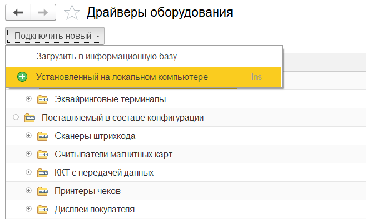Expand the Считыватели магнитных карт group

(28, 154)
